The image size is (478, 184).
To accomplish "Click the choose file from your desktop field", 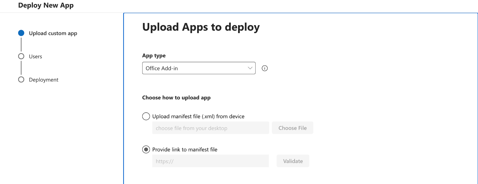I will coord(211,128).
